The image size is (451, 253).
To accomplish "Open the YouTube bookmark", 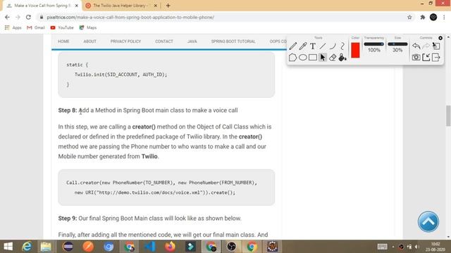I will point(62,27).
